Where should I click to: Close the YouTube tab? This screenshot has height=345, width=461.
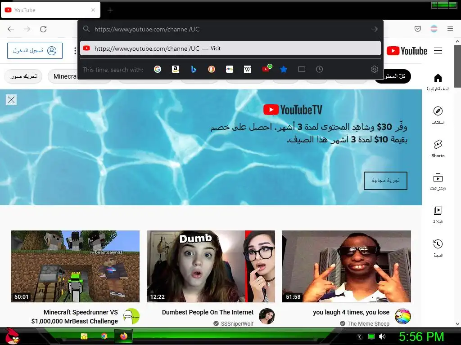coord(93,10)
